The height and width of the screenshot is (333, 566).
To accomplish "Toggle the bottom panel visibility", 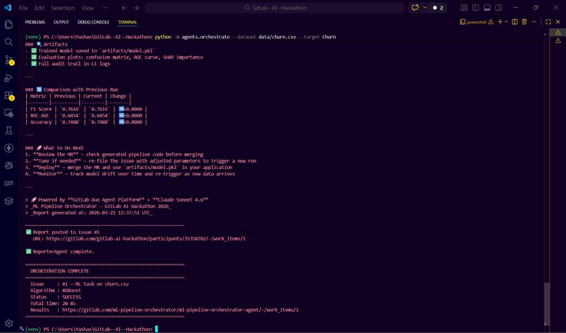I will (487, 8).
